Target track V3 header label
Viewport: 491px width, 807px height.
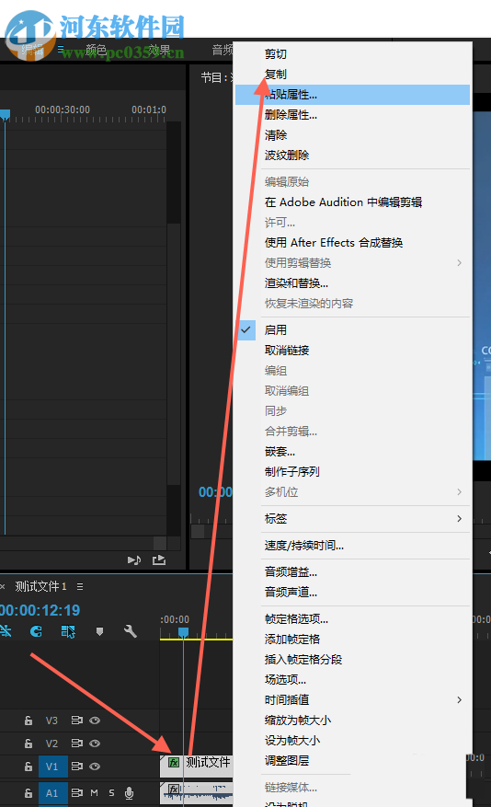pyautogui.click(x=51, y=721)
